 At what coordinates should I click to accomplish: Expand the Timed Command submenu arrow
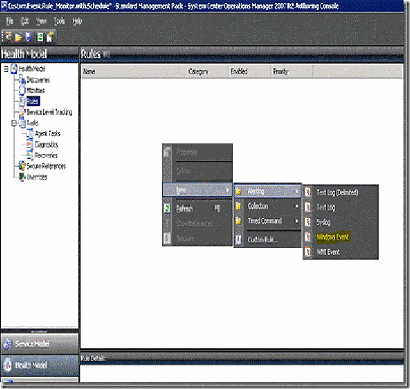click(296, 221)
